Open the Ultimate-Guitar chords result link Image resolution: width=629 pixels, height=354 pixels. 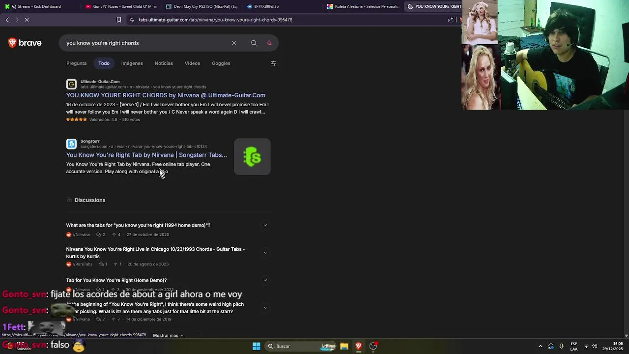166,95
